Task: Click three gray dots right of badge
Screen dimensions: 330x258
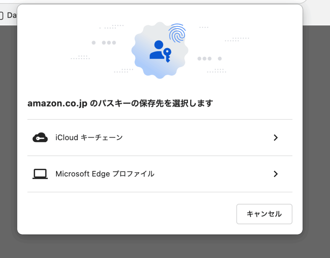Action: [204, 59]
